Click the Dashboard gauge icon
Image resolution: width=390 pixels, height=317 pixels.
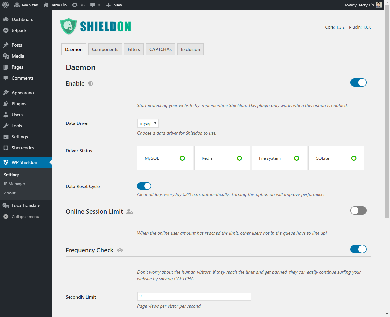(x=6, y=19)
